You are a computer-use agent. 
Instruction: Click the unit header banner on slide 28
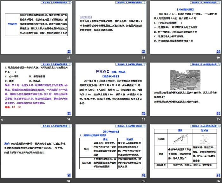(x=56, y=3)
